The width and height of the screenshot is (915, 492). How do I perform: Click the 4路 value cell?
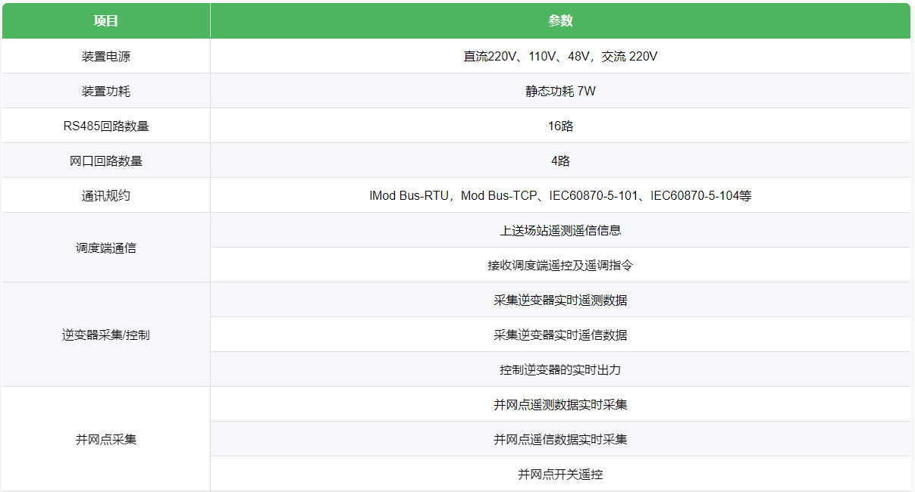point(560,160)
